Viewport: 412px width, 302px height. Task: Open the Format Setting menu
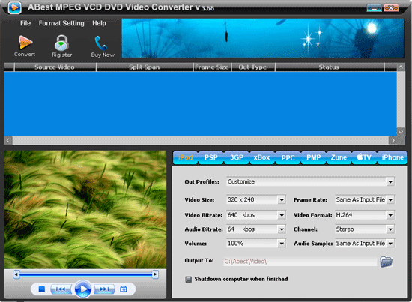coord(61,23)
